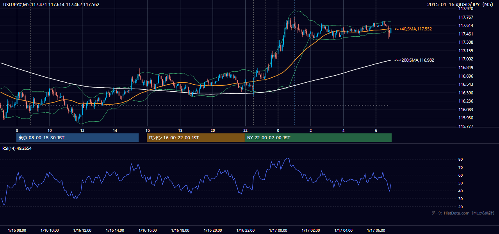Click the 1/16 12:00 bottom time label
The height and width of the screenshot is (234, 499).
82,230
